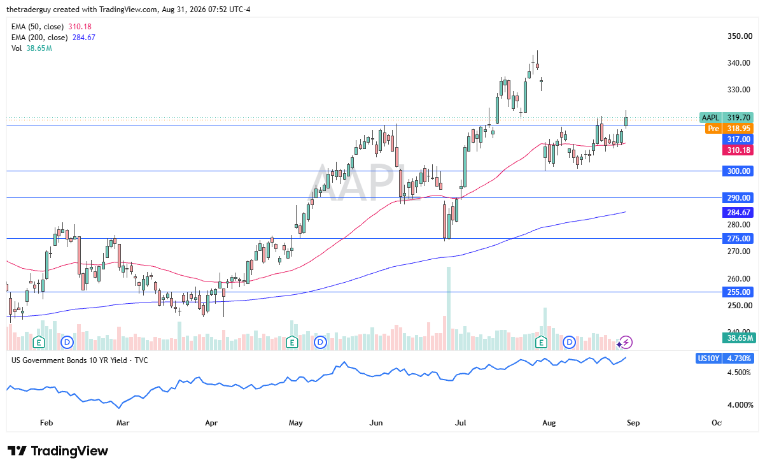The width and height of the screenshot is (765, 470).
Task: Click the TradingView logo
Action: tap(58, 451)
